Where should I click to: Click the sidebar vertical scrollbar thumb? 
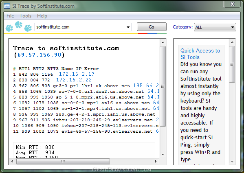[x=232, y=64]
